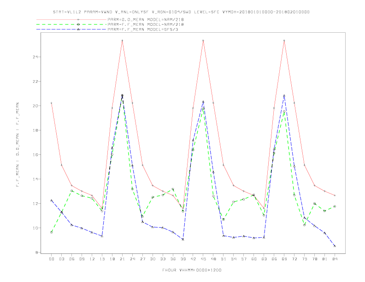
Task: Click red line peak point at hour 69
Action: (x=284, y=41)
